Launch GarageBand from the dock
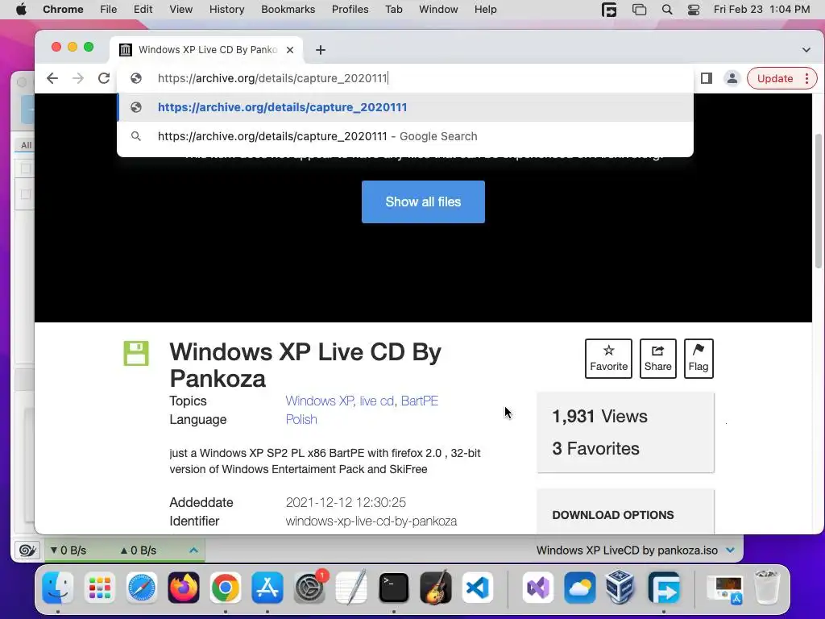Image resolution: width=825 pixels, height=619 pixels. 436,588
